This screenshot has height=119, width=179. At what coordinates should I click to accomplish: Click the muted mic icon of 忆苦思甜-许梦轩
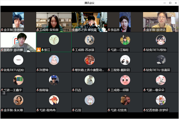click(x=145, y=110)
